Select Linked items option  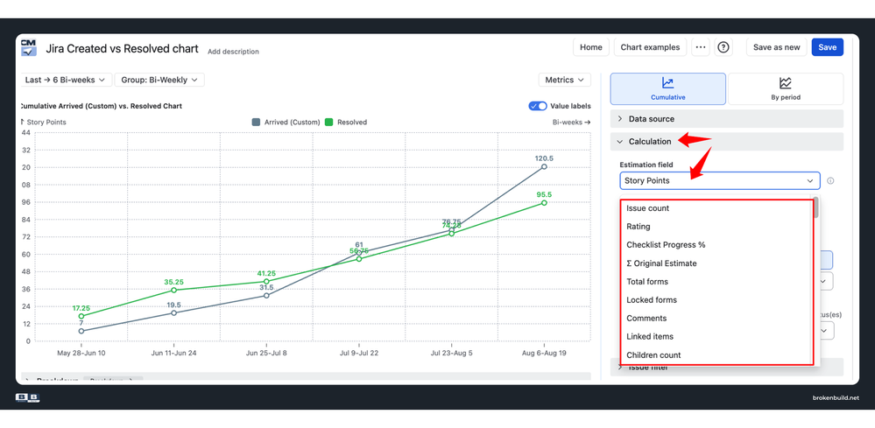[716, 337]
